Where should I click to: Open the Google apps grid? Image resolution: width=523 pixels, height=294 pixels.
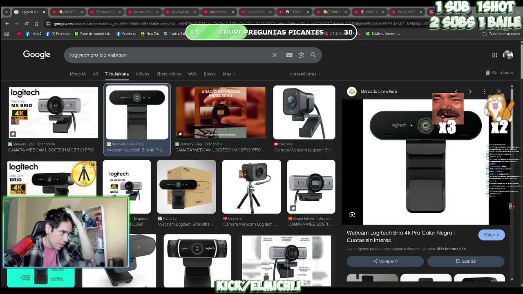(495, 55)
